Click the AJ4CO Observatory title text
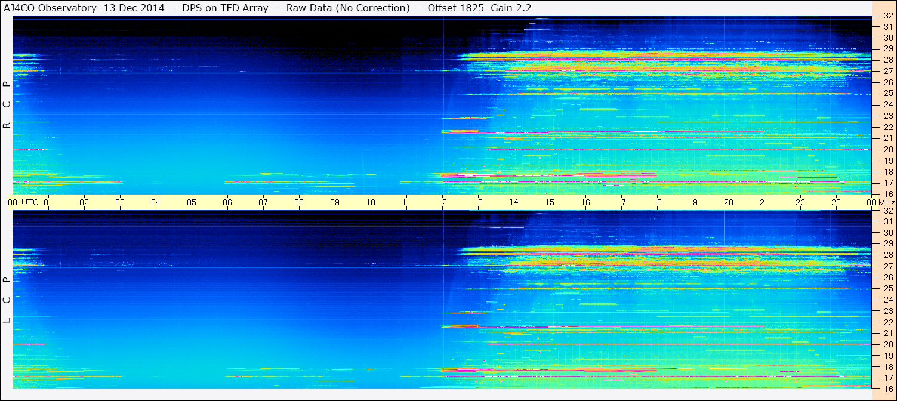 pos(50,8)
